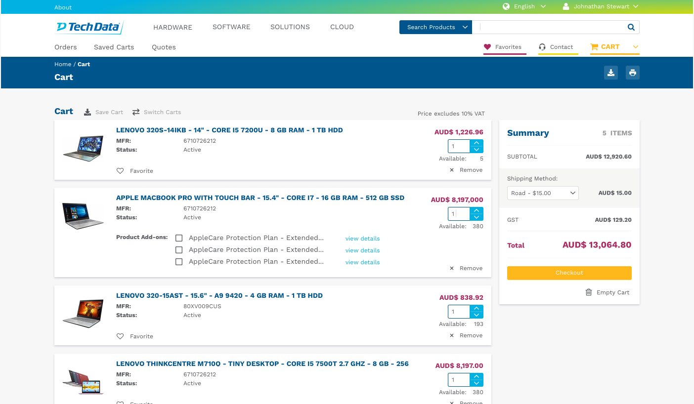Decrease quantity for Lenovo 320S-14IKB
This screenshot has height=404, width=694.
(477, 149)
